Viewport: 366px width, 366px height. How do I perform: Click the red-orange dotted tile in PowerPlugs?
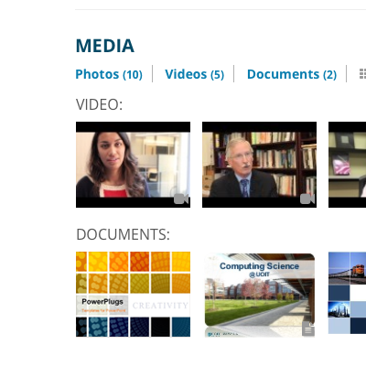[139, 262]
